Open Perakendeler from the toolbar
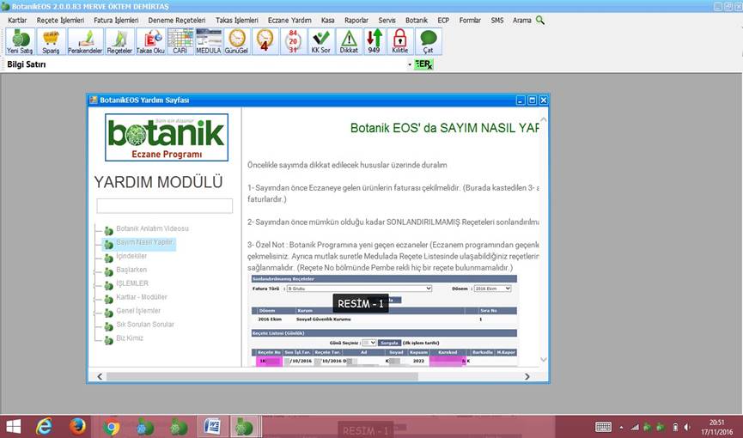The width and height of the screenshot is (743, 438). [85, 41]
